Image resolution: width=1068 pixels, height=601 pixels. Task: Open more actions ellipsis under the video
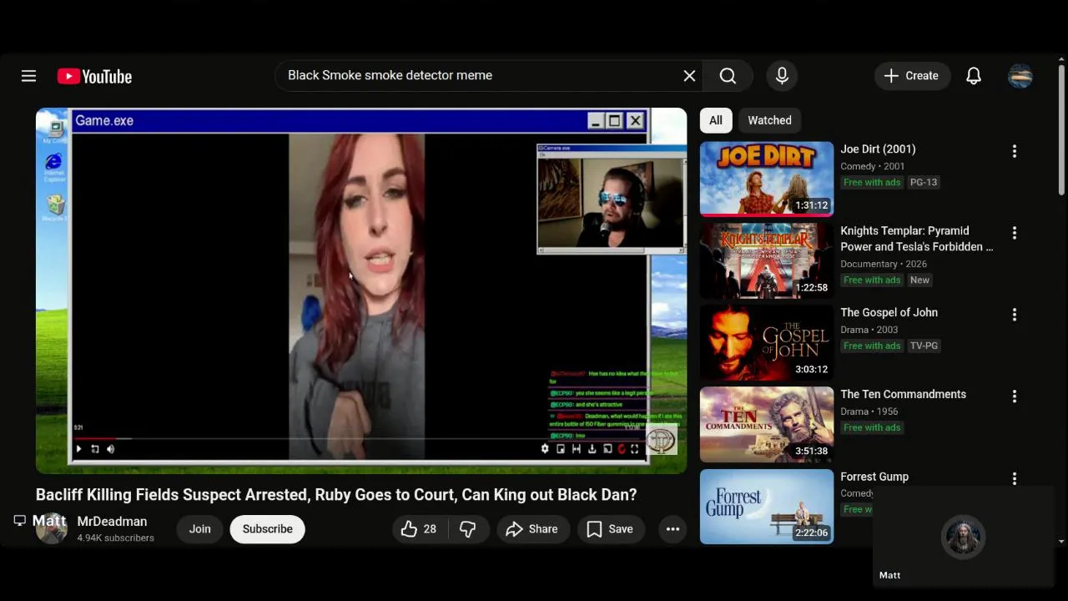[673, 529]
